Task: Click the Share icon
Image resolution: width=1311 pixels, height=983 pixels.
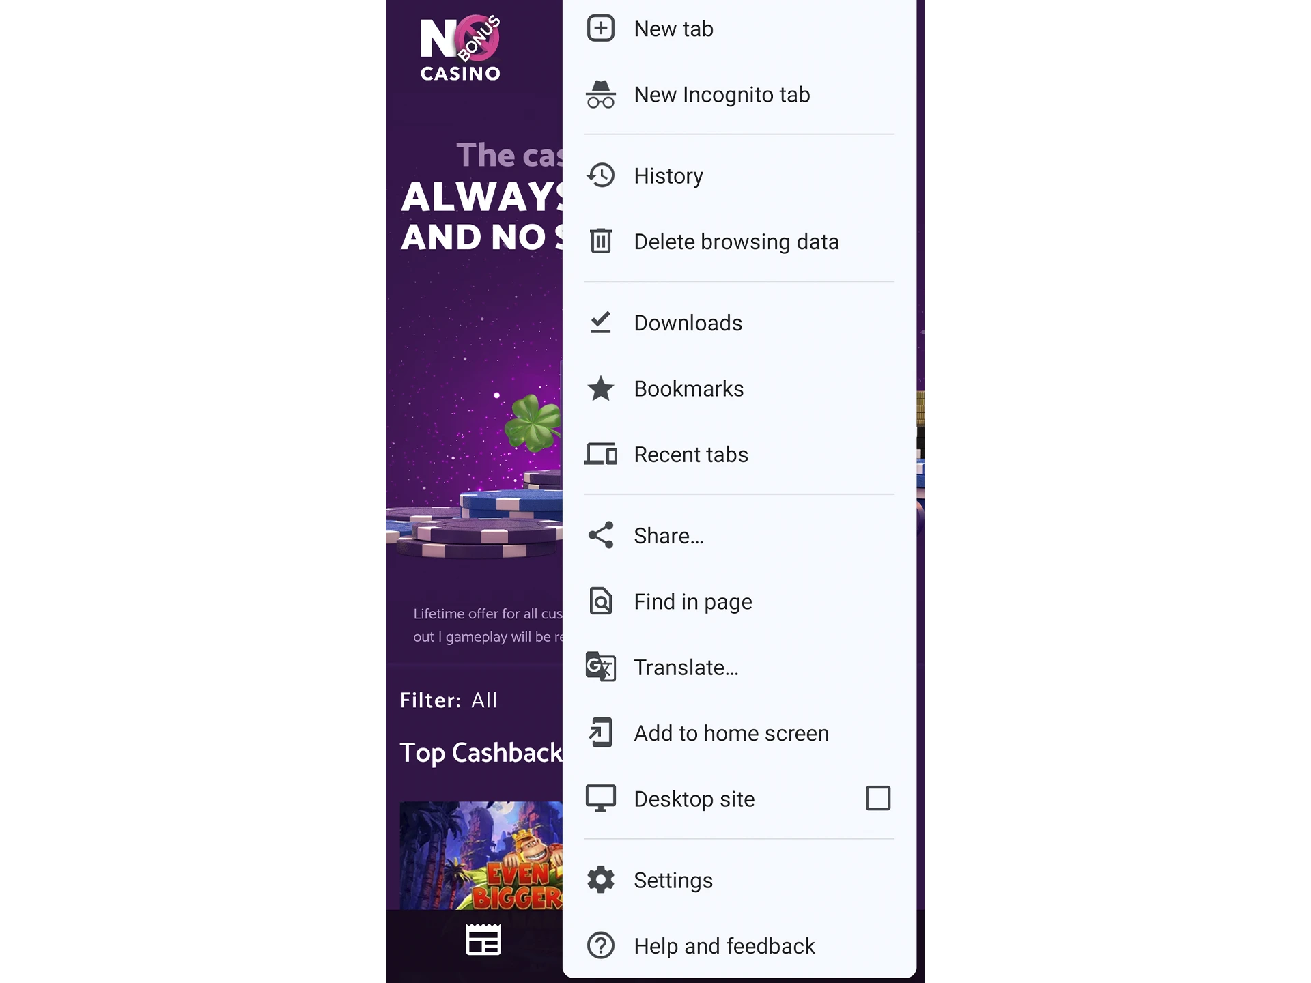Action: coord(601,536)
